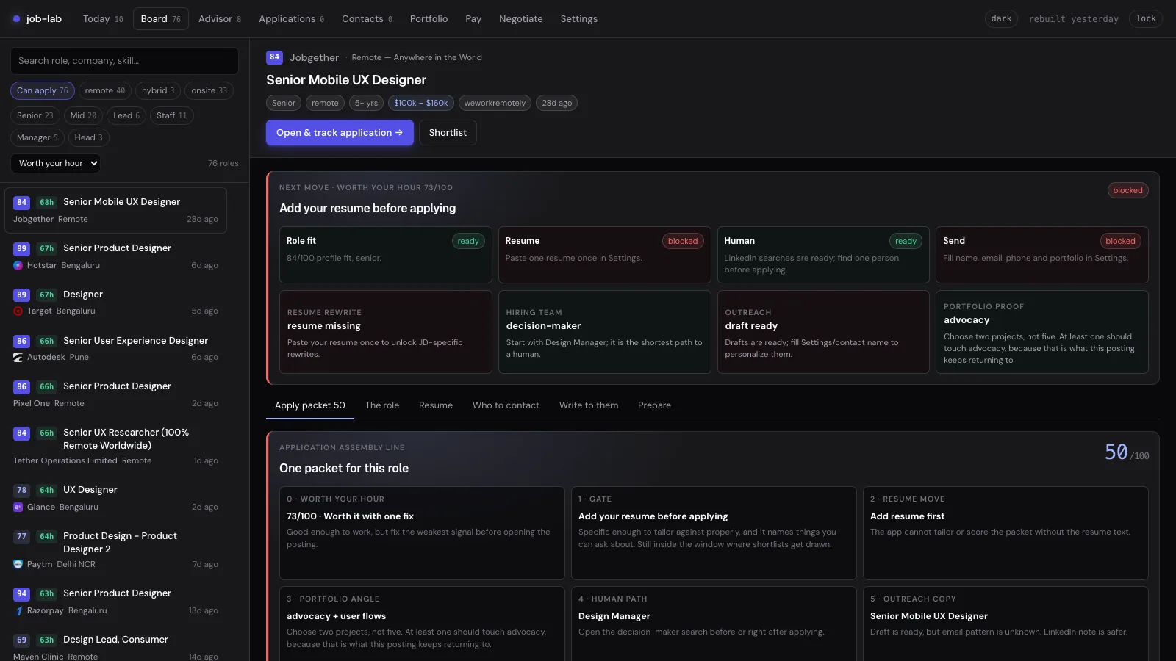Go to the Pay tab
The width and height of the screenshot is (1176, 661).
(473, 19)
